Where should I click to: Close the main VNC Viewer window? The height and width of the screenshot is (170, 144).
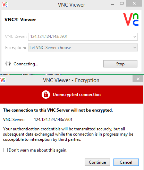click(134, 3)
